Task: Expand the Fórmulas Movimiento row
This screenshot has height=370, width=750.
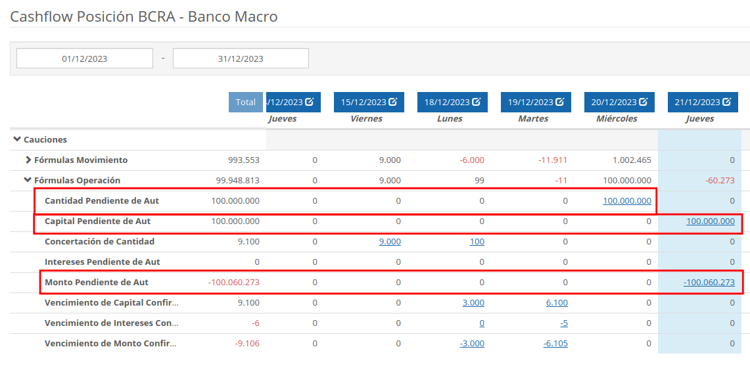Action: tap(28, 160)
